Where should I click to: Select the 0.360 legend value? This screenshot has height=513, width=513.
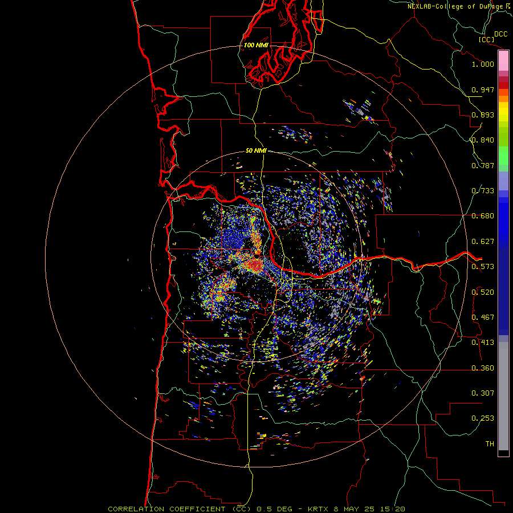point(483,368)
